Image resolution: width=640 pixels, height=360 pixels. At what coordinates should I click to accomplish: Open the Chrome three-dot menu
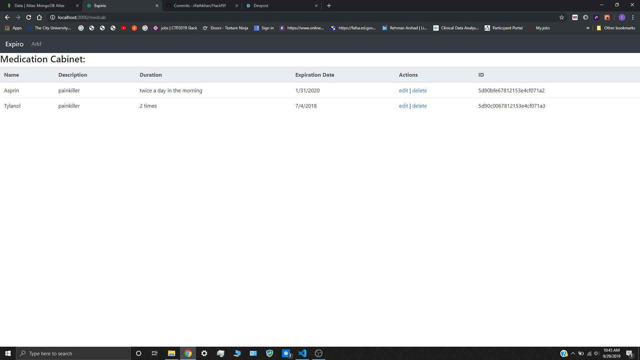click(633, 17)
